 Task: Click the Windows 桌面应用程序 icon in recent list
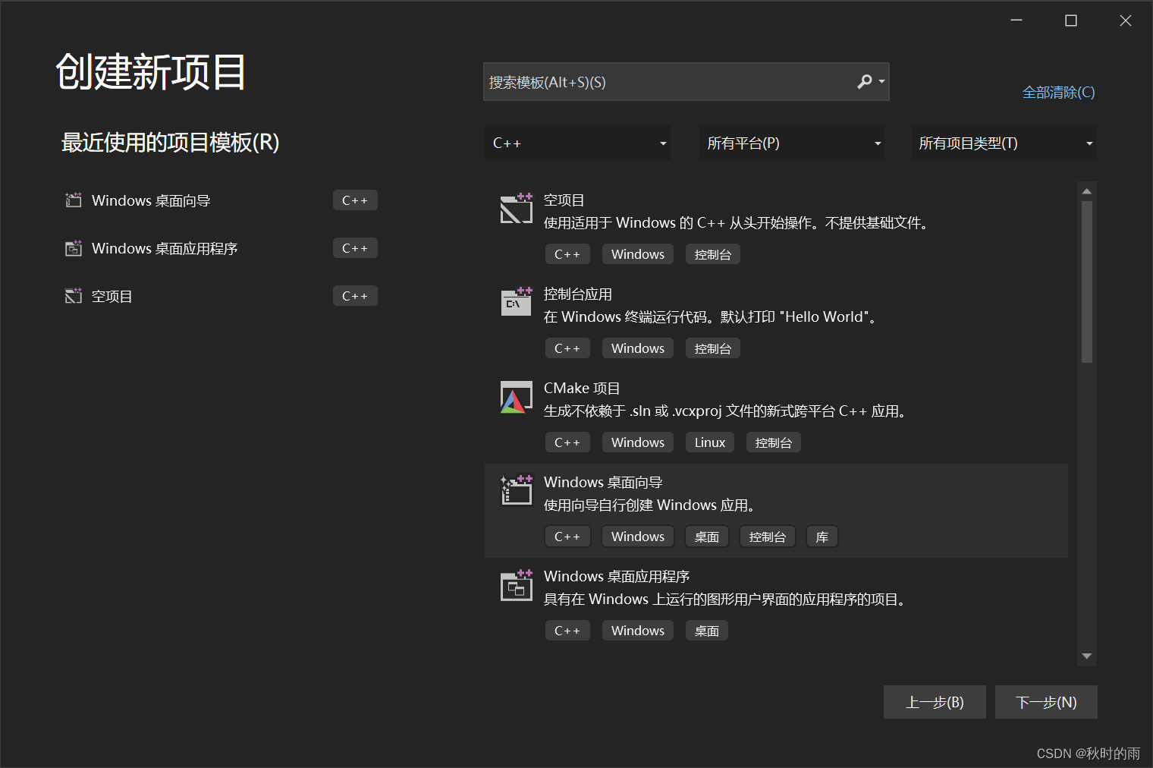tap(73, 248)
